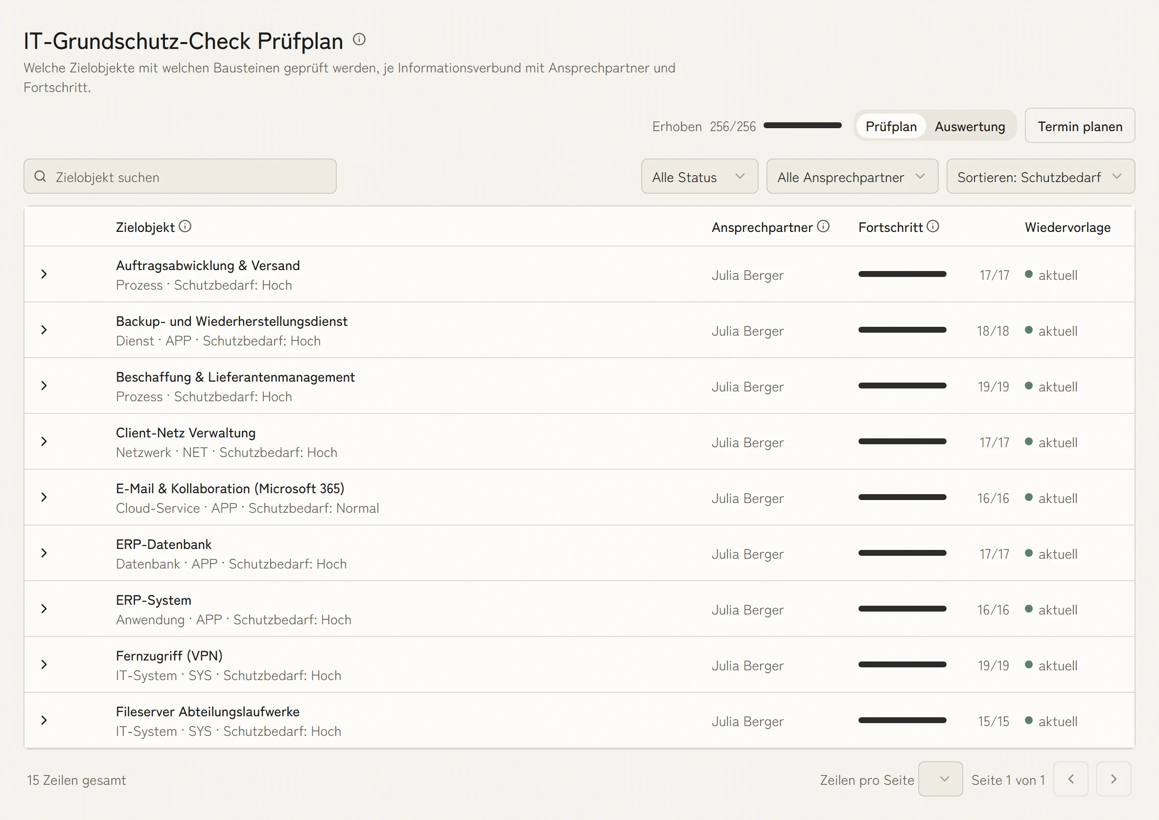1159x820 pixels.
Task: Click the Fernzugriff (VPN) title
Action: pyautogui.click(x=169, y=656)
